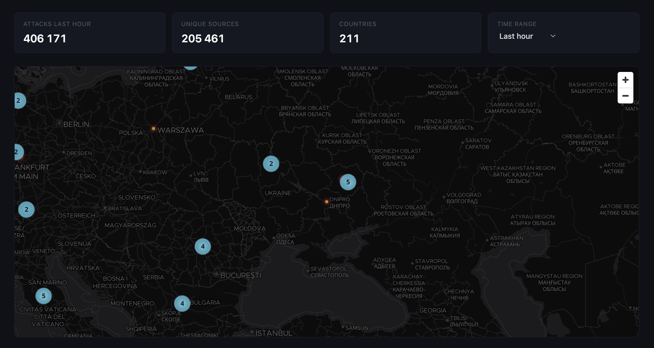Click the GEORGIA map label
This screenshot has width=654, height=348.
point(433,310)
